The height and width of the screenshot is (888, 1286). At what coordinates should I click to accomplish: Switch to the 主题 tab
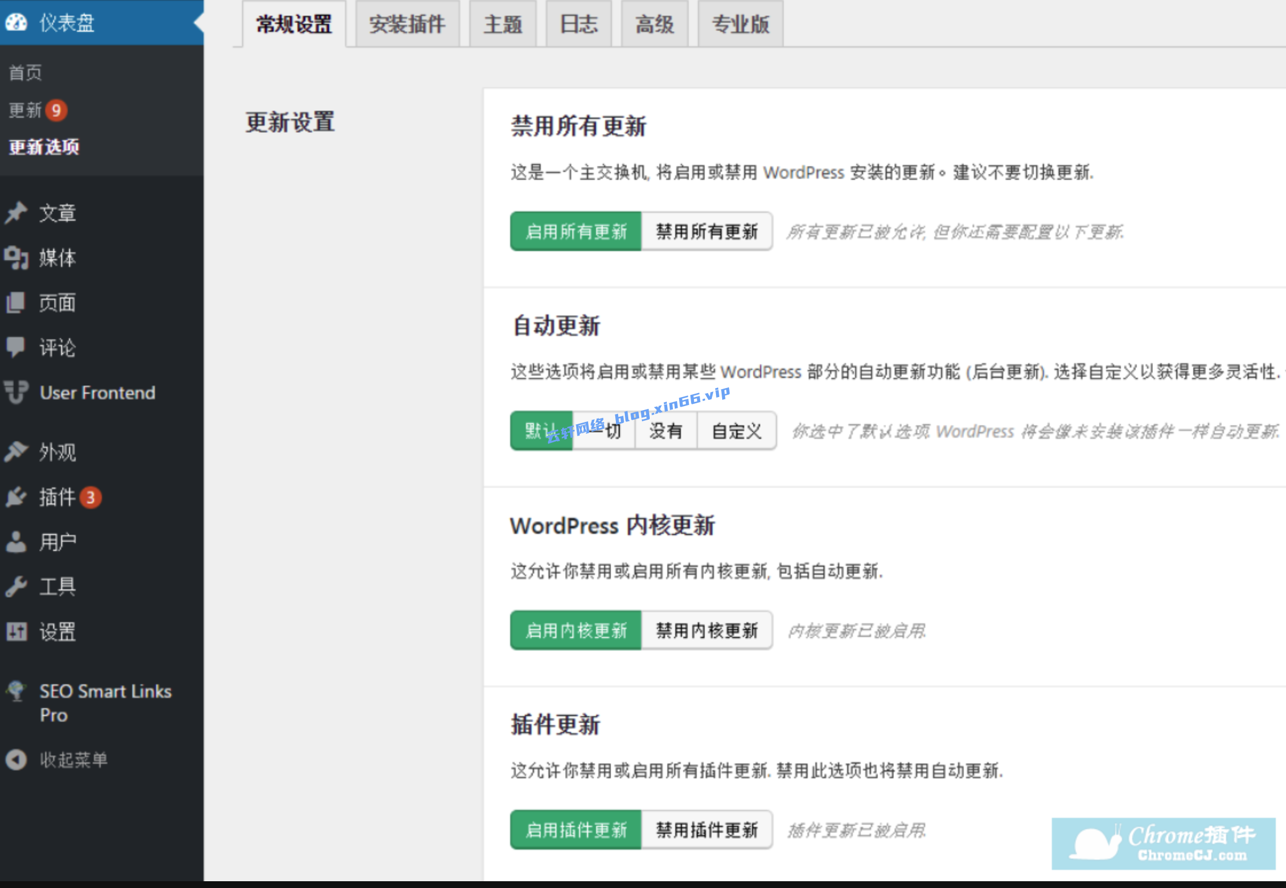tap(503, 24)
